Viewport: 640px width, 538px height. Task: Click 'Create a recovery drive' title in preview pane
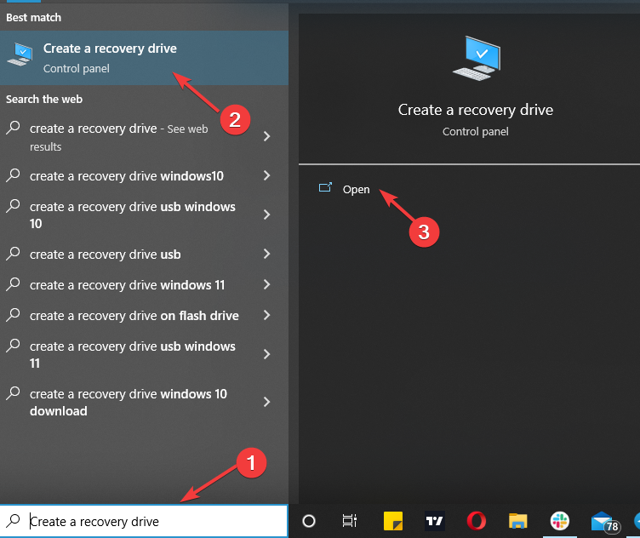tap(476, 110)
